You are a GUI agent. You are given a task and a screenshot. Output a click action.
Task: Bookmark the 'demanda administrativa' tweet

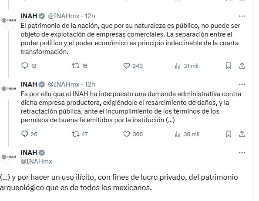click(x=229, y=134)
